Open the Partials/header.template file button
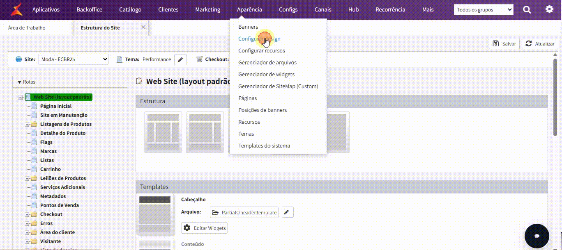The width and height of the screenshot is (562, 250). click(244, 212)
